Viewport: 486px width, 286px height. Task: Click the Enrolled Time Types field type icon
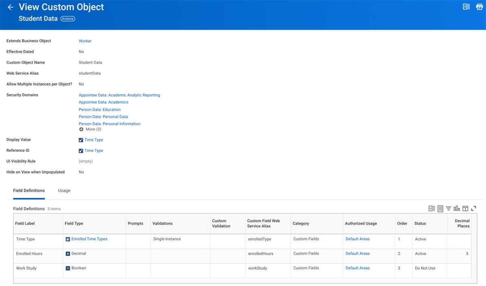coord(68,239)
